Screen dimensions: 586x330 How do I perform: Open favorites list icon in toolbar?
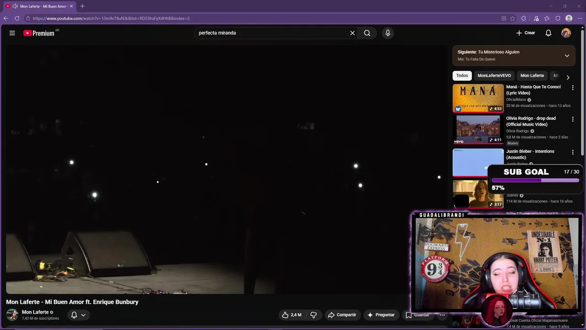pos(547,18)
